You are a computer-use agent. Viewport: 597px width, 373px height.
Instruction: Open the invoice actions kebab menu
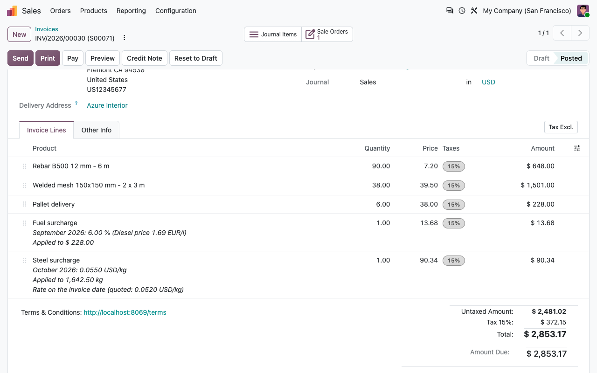pyautogui.click(x=124, y=38)
